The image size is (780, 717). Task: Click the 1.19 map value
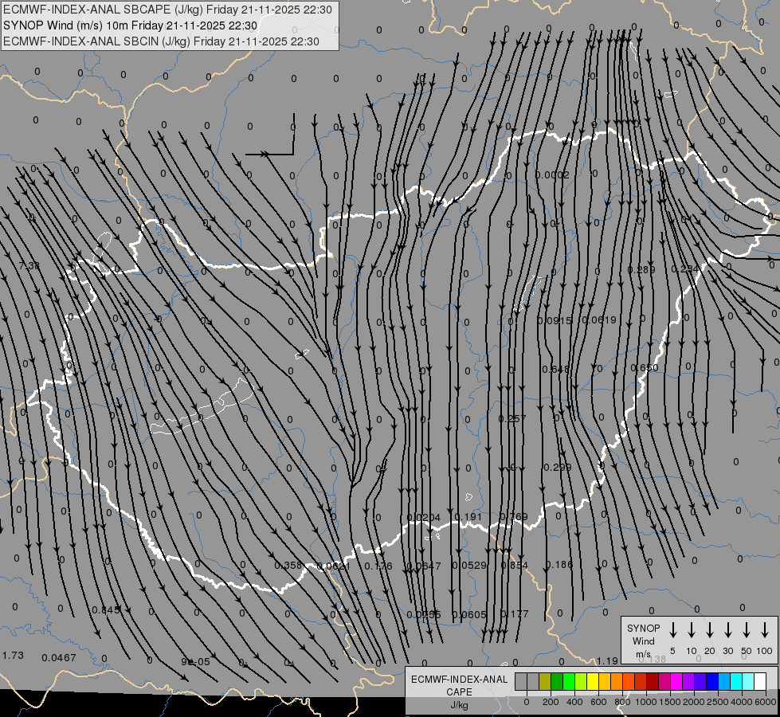pos(607,660)
